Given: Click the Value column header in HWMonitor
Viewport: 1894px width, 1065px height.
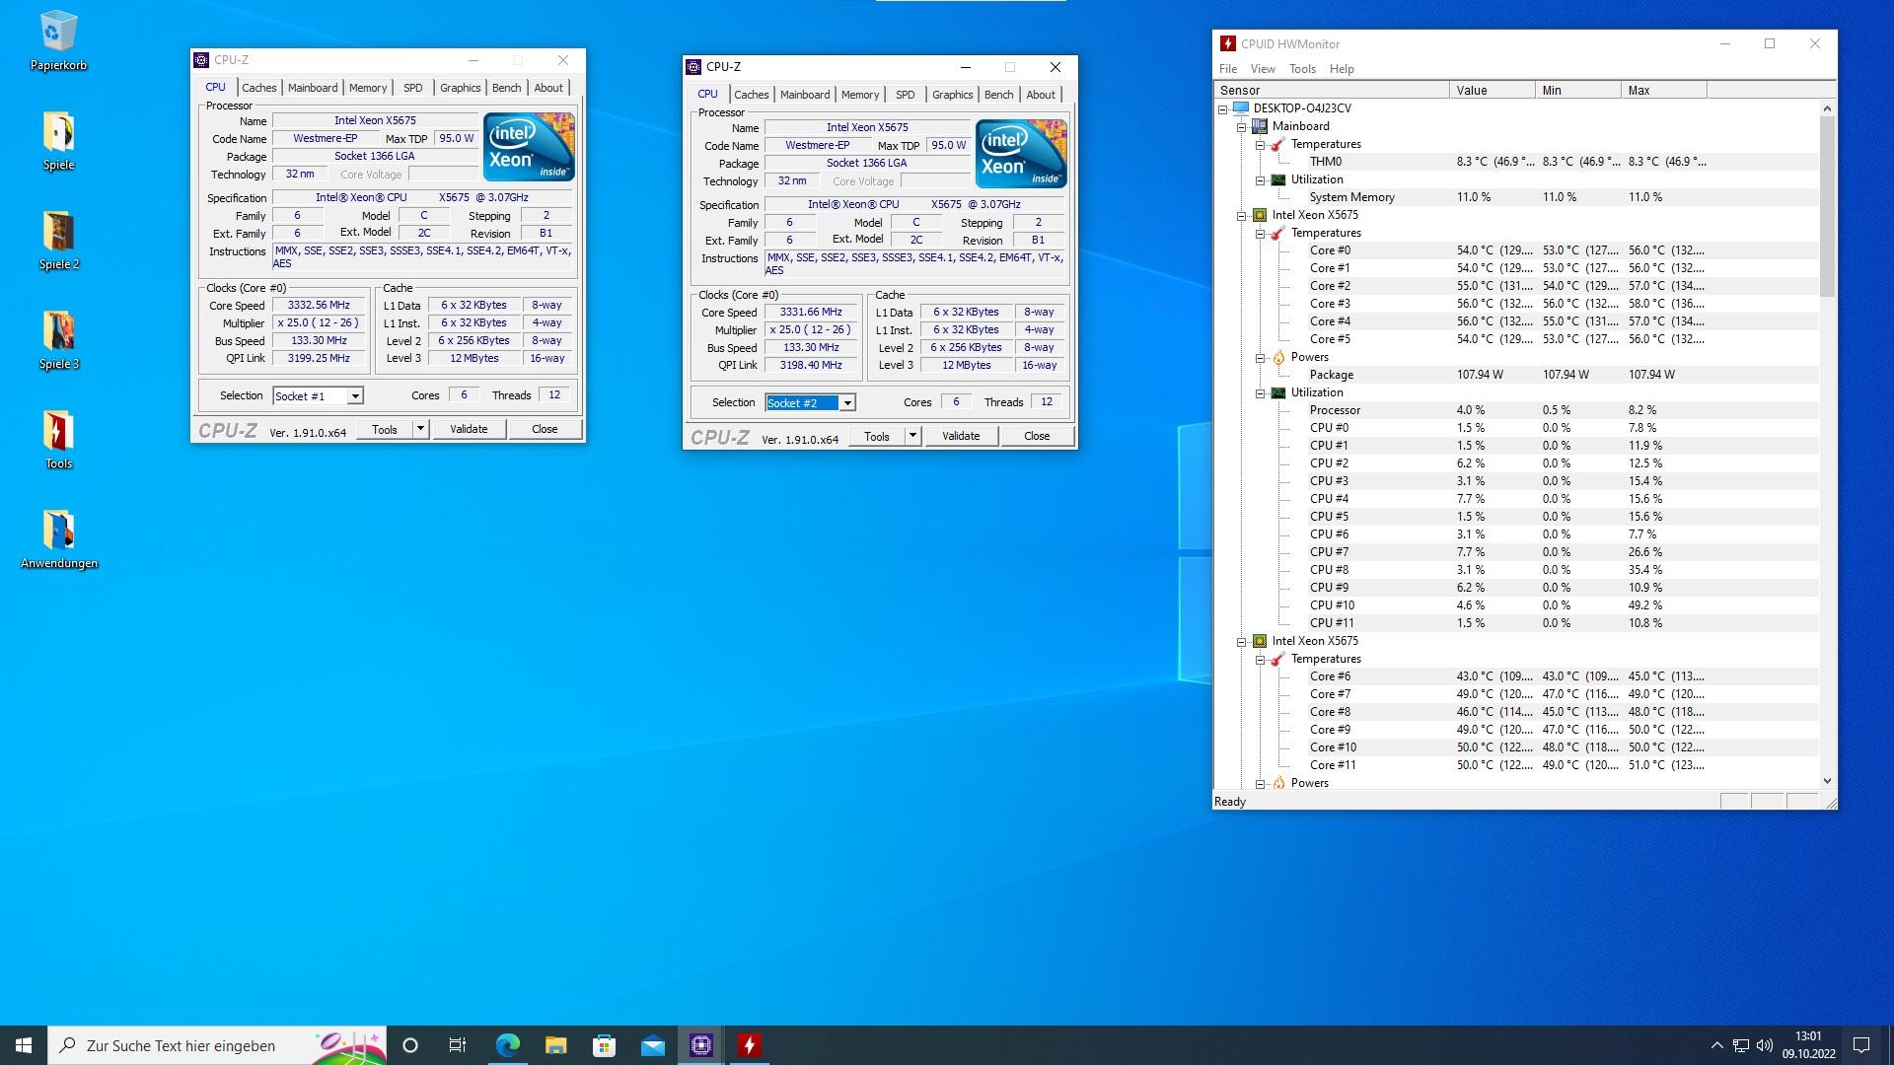Looking at the screenshot, I should coord(1492,90).
